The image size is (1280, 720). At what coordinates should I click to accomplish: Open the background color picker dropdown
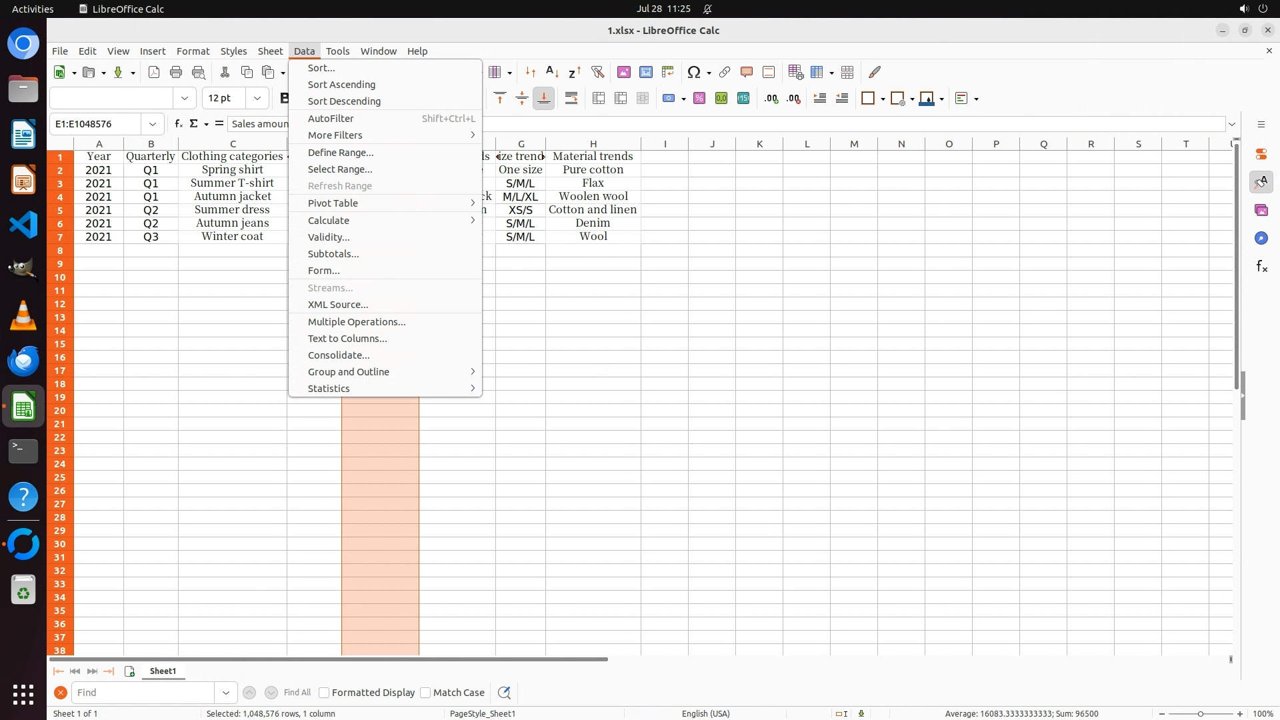pos(941,99)
